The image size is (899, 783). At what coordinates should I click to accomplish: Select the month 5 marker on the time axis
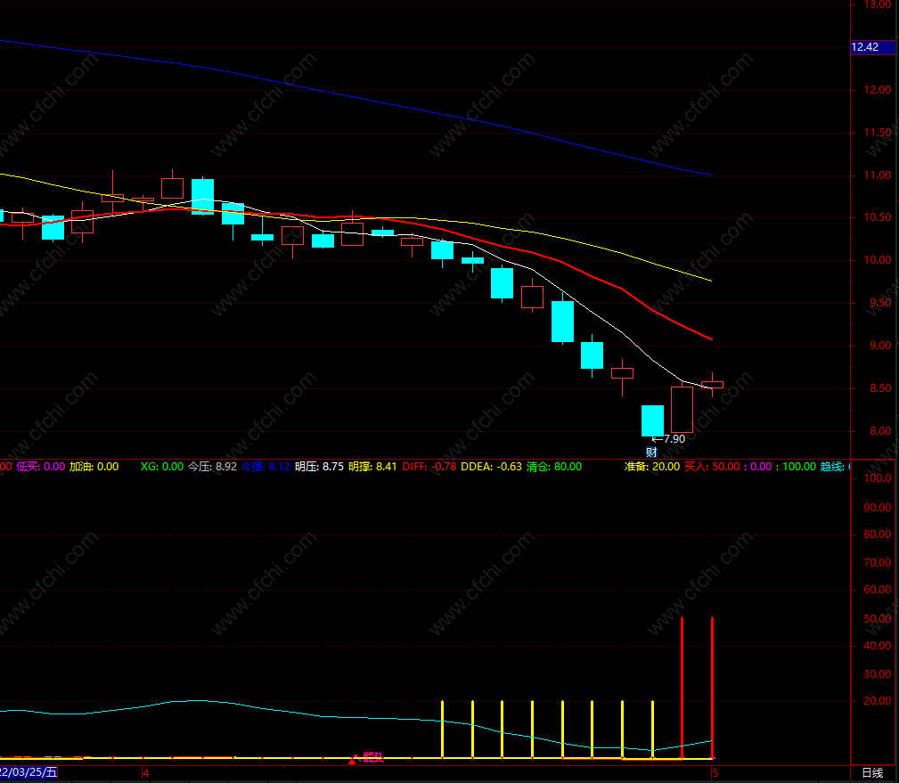(x=715, y=772)
